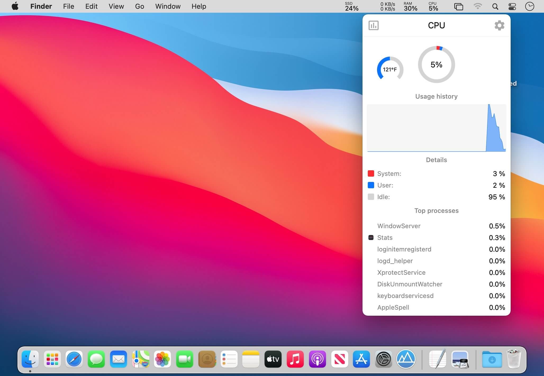The image size is (544, 376).
Task: Open the Window menu
Action: (x=168, y=6)
